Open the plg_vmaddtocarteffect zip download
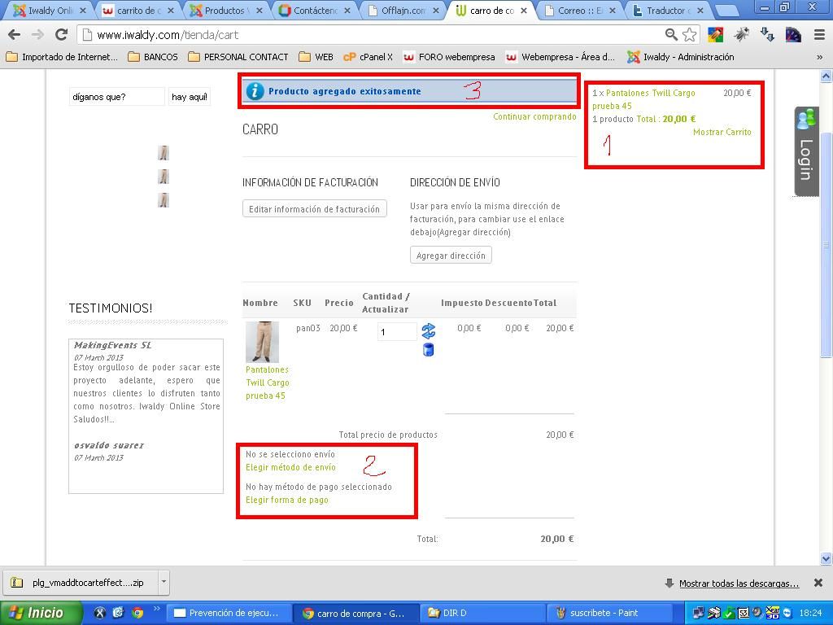Viewport: 833px width, 625px height. click(x=81, y=583)
